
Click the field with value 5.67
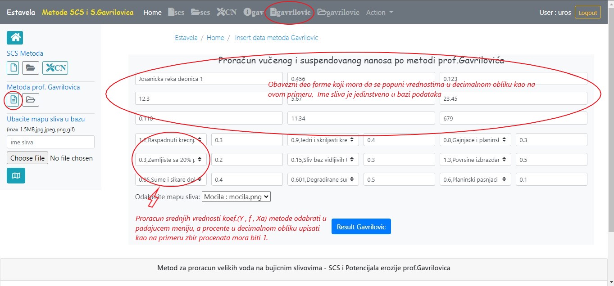[361, 98]
